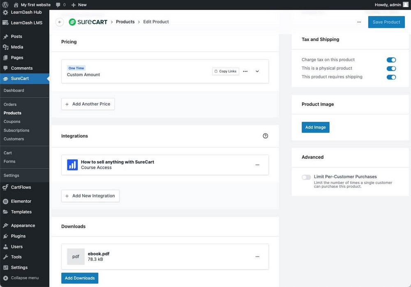Click the Copy Links button
This screenshot has width=411, height=287.
pos(226,71)
